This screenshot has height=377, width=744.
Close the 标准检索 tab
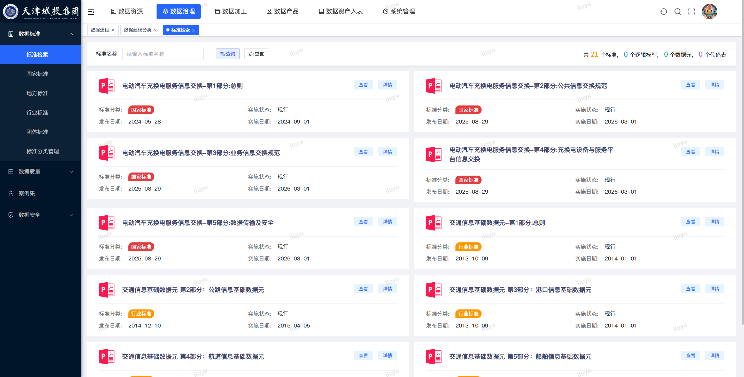[x=193, y=30]
